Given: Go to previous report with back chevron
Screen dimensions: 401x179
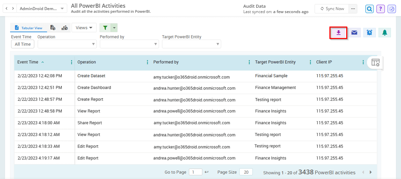Looking at the screenshot, I should point(6,8).
